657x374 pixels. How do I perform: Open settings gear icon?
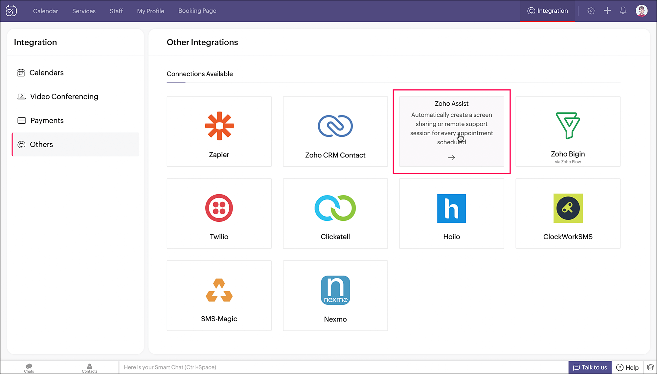(591, 11)
